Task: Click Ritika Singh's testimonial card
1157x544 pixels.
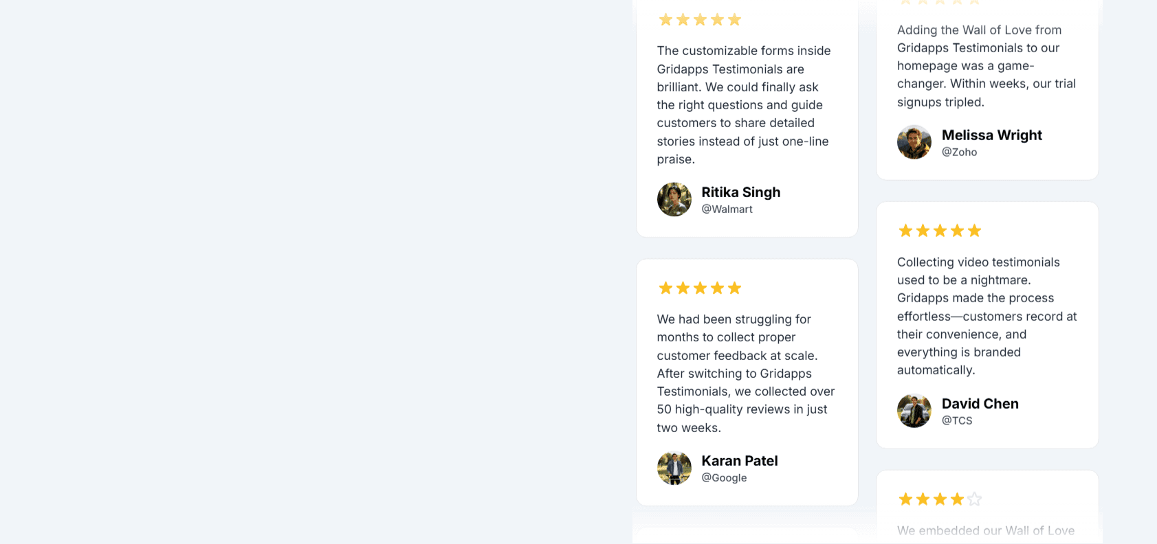Action: 746,118
